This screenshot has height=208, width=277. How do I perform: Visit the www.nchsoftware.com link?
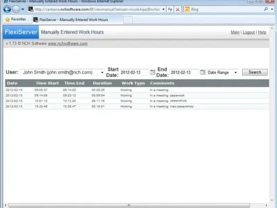click(68, 44)
